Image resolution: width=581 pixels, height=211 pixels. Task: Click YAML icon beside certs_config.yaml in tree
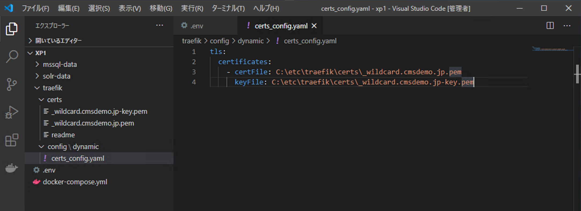pos(45,158)
